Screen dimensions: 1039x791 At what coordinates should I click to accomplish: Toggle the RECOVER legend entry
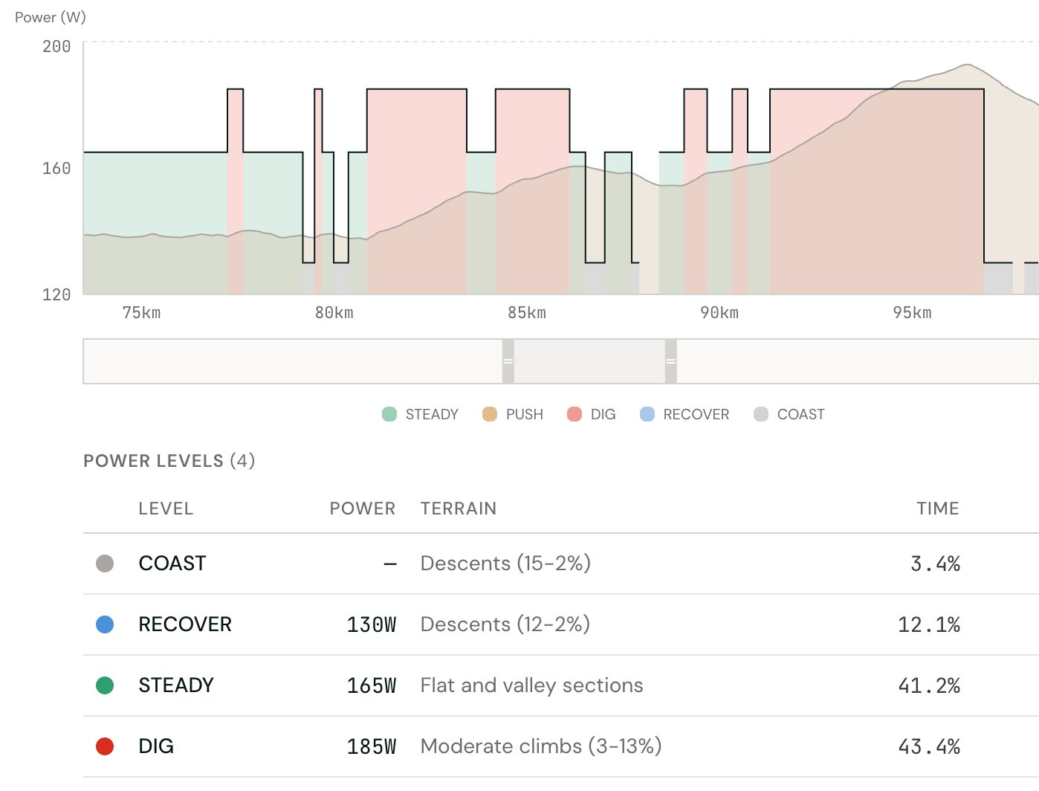tap(684, 414)
